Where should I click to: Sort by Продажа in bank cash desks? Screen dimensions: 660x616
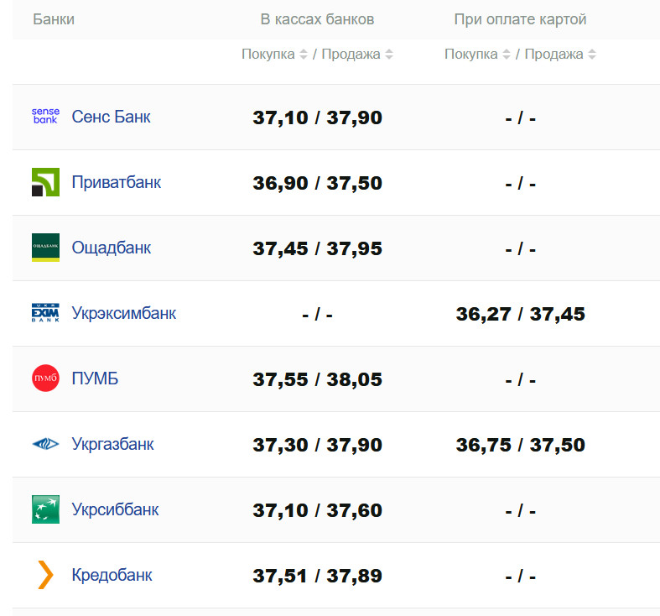pos(389,55)
